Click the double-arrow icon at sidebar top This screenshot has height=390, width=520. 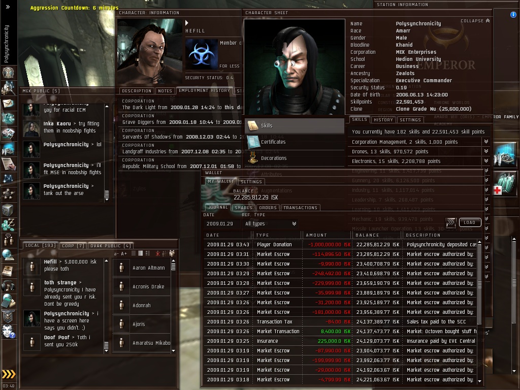(8, 7)
